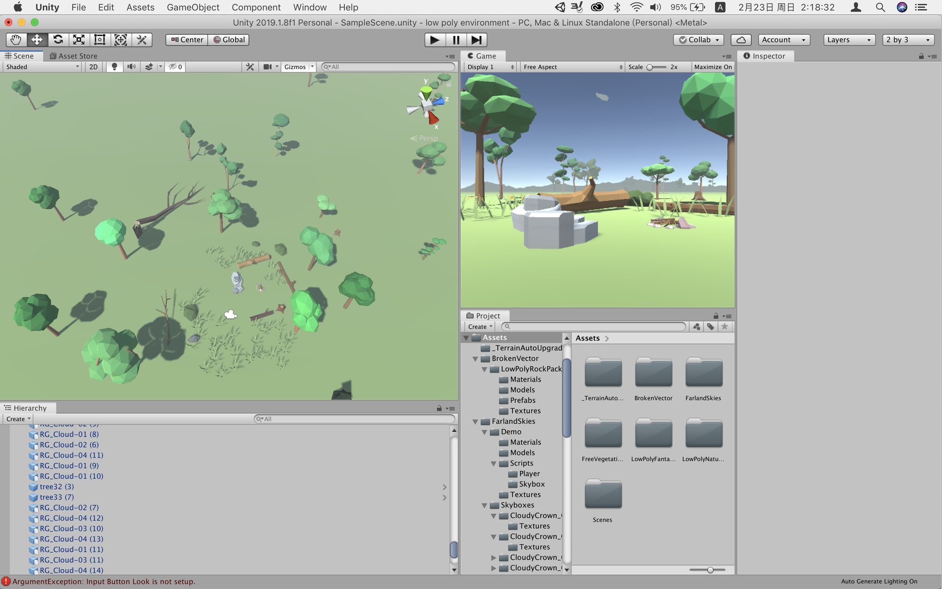The width and height of the screenshot is (942, 589).
Task: Click the ArgumentException error message
Action: [x=104, y=581]
